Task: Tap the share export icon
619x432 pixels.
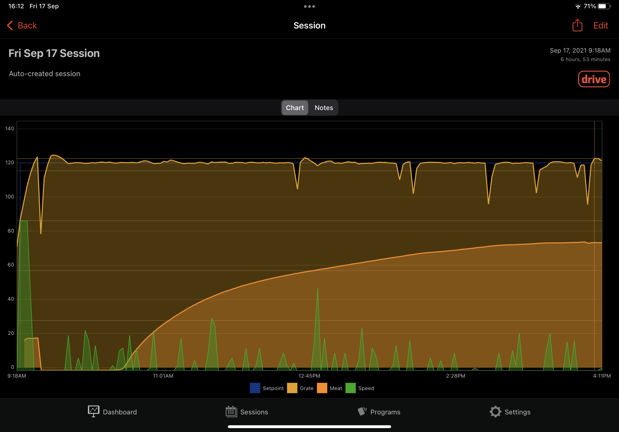Action: (x=577, y=25)
